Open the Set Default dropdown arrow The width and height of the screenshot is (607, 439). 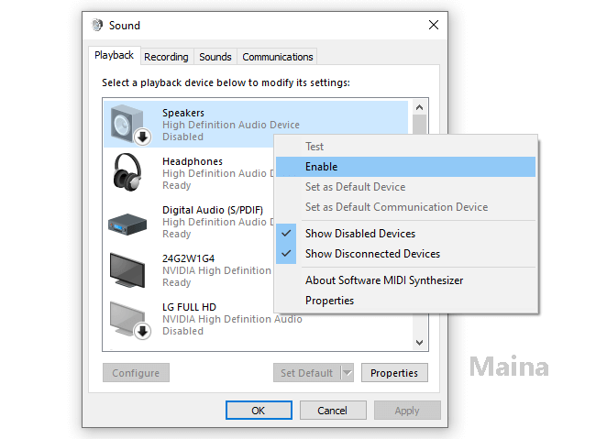click(348, 373)
